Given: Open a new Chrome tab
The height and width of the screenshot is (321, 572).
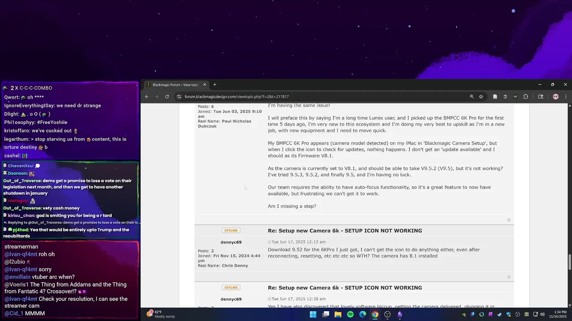Looking at the screenshot, I should (x=214, y=85).
